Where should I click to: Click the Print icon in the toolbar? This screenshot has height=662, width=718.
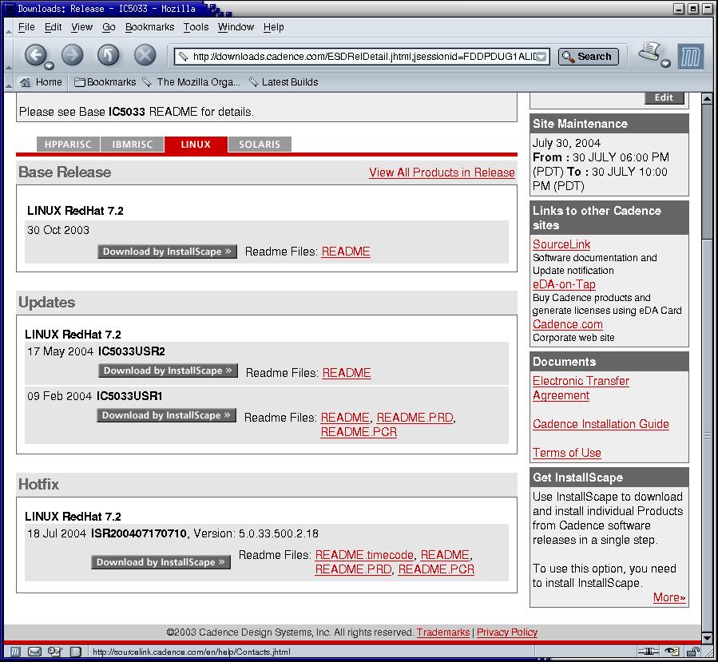(650, 51)
